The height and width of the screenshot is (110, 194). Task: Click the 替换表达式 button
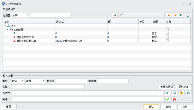coord(167,87)
